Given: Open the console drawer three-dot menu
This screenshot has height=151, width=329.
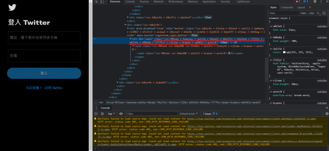Looking at the screenshot, I should (x=96, y=108).
